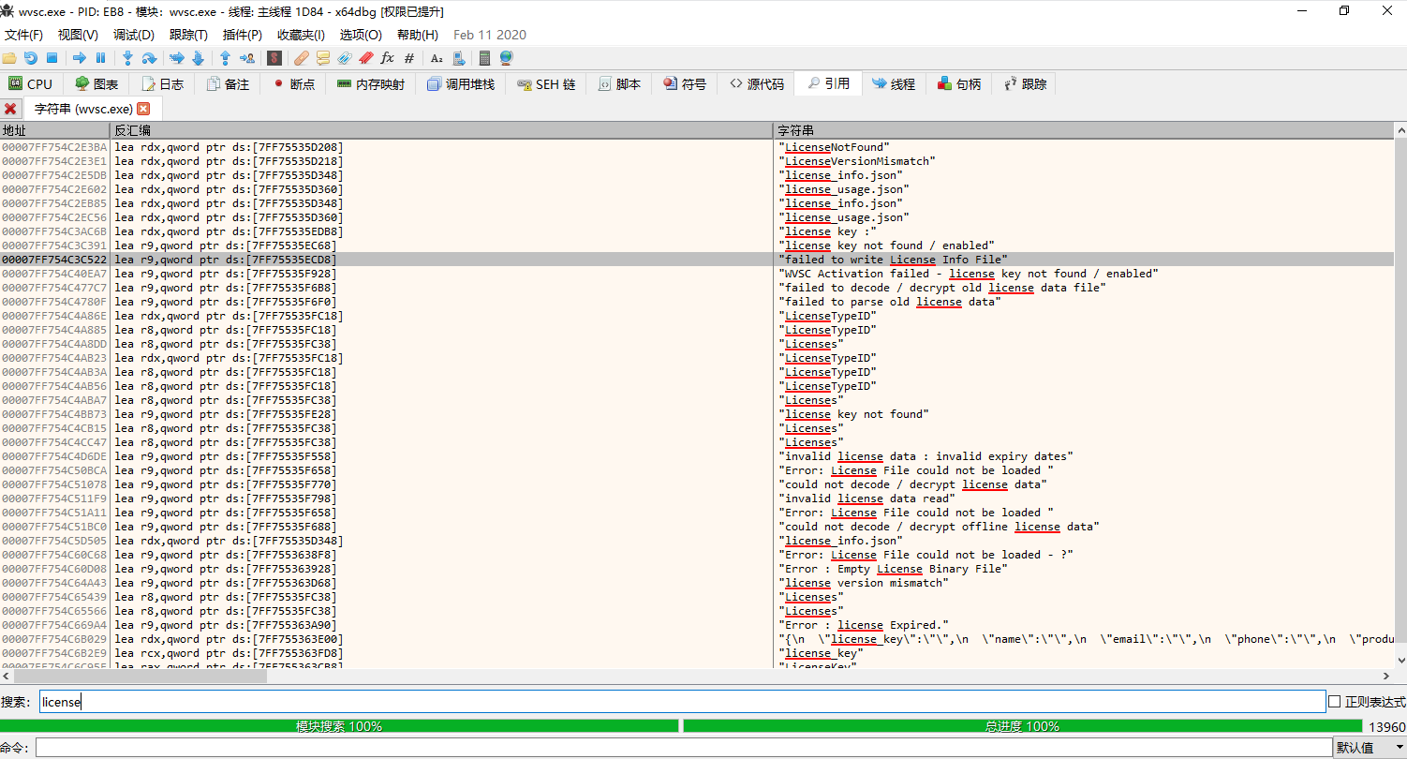Click the 字符串 column header

1084,130
